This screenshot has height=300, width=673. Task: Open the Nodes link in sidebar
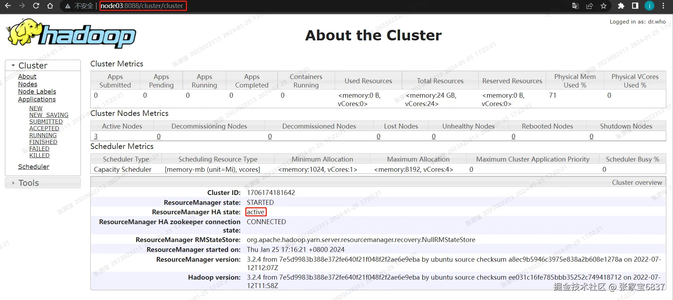pos(27,84)
